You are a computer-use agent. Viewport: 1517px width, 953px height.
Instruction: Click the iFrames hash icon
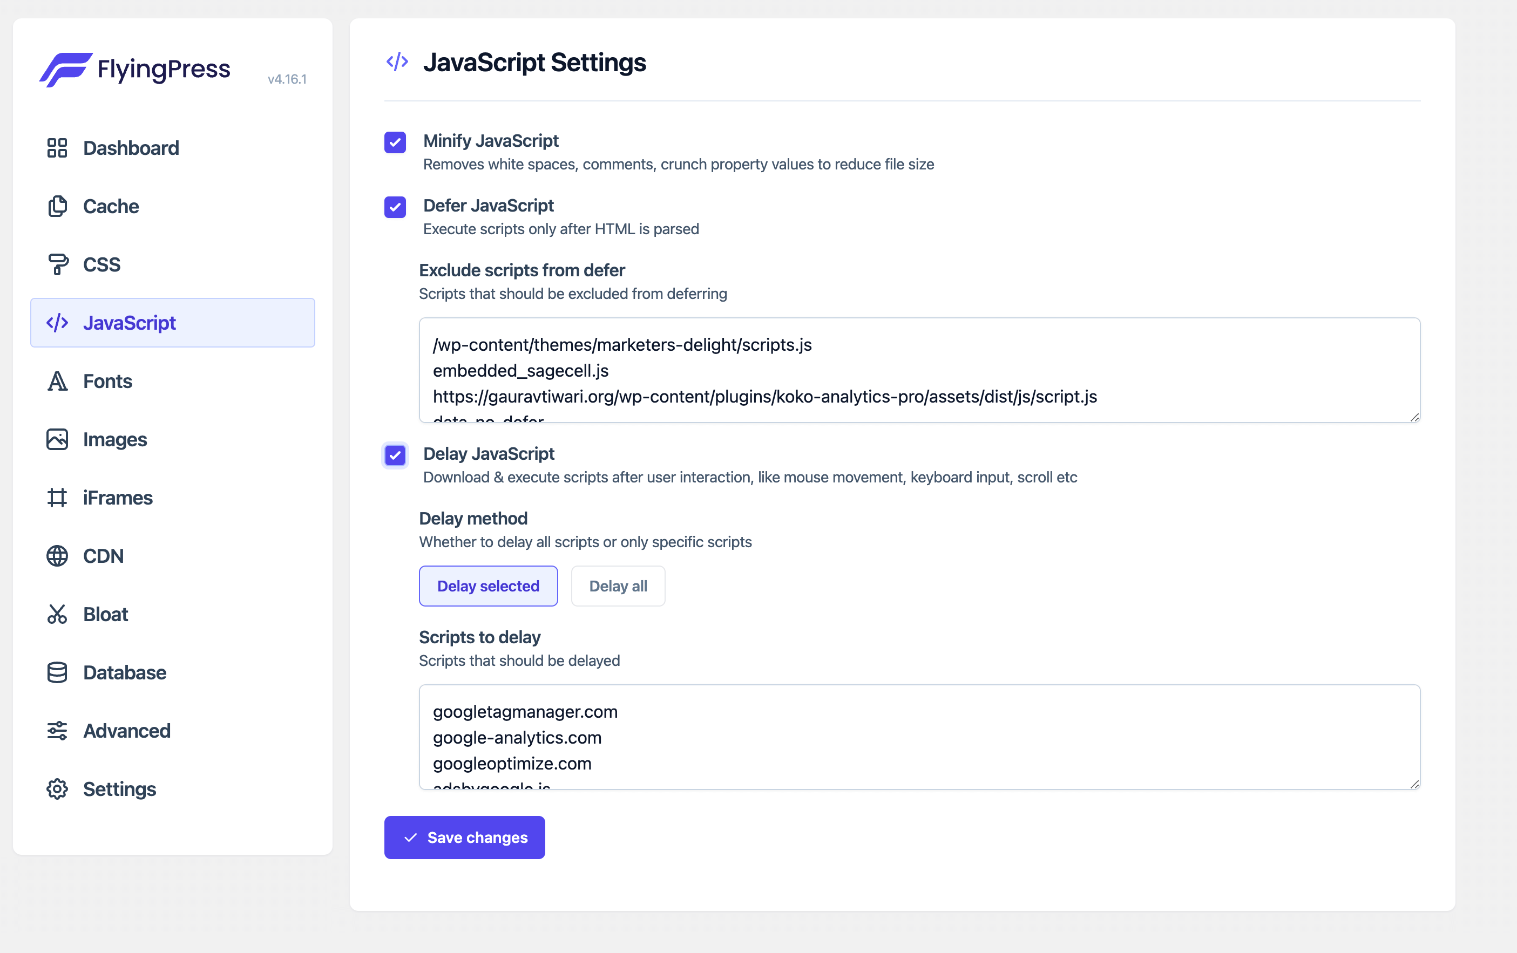click(x=57, y=498)
